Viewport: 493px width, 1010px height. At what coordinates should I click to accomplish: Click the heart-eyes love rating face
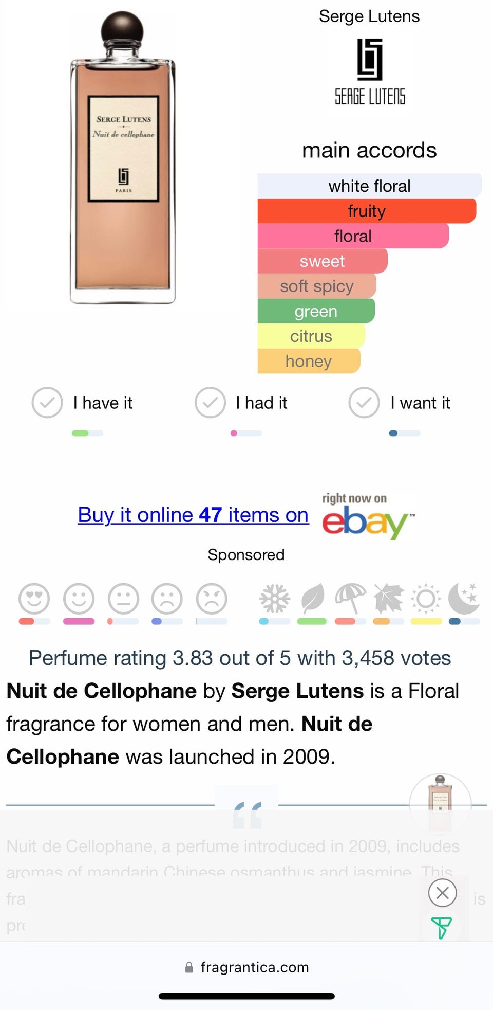(34, 599)
